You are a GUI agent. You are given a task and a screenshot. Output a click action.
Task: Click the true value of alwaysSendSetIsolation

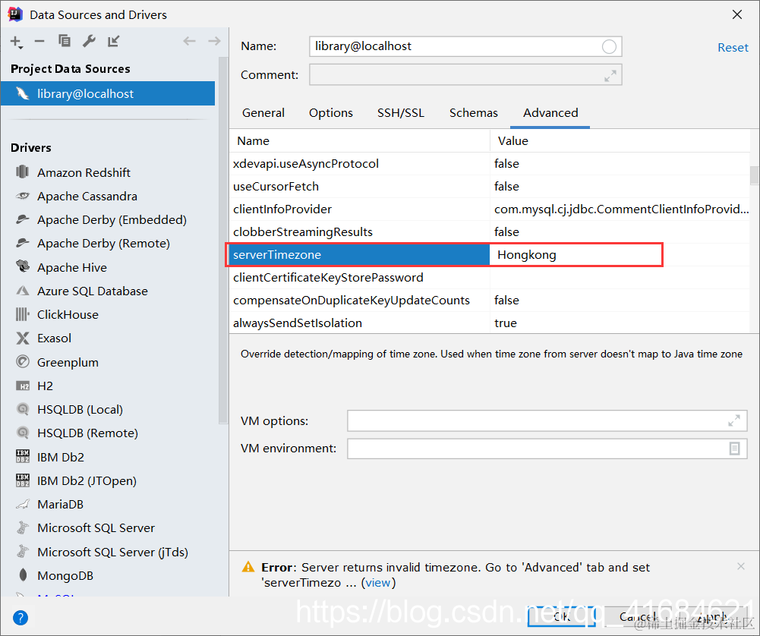point(506,323)
